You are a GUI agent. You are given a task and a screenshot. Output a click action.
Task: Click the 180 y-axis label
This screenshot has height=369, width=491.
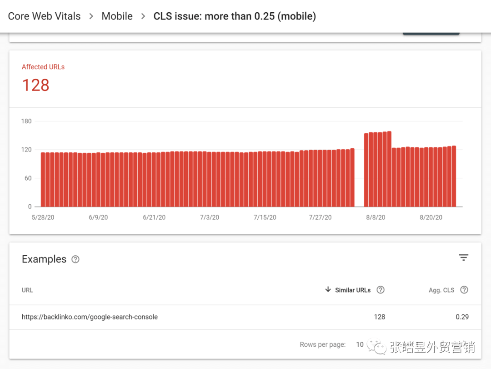26,121
